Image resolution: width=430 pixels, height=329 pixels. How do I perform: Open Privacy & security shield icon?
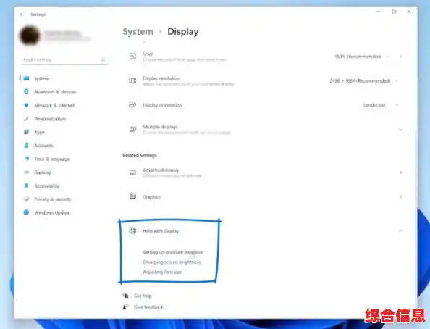(26, 199)
